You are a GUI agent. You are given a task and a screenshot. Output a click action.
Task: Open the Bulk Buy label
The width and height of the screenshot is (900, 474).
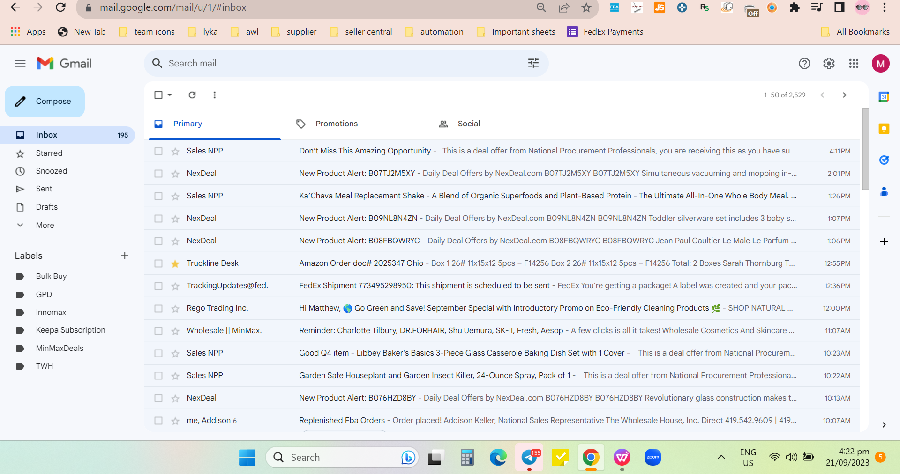pos(51,276)
